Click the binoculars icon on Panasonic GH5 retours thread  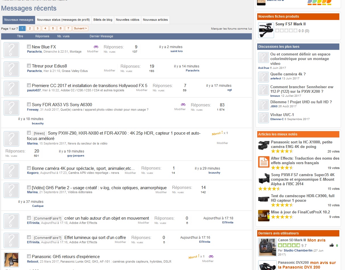[211, 256]
